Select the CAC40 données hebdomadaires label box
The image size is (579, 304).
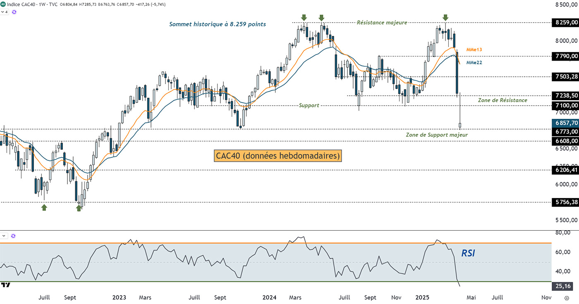278,156
